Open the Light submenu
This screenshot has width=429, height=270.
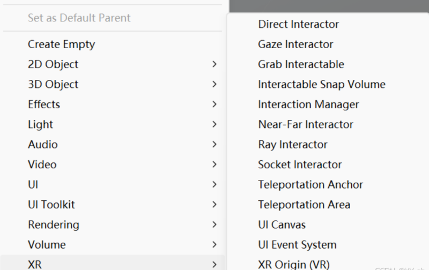tap(41, 124)
